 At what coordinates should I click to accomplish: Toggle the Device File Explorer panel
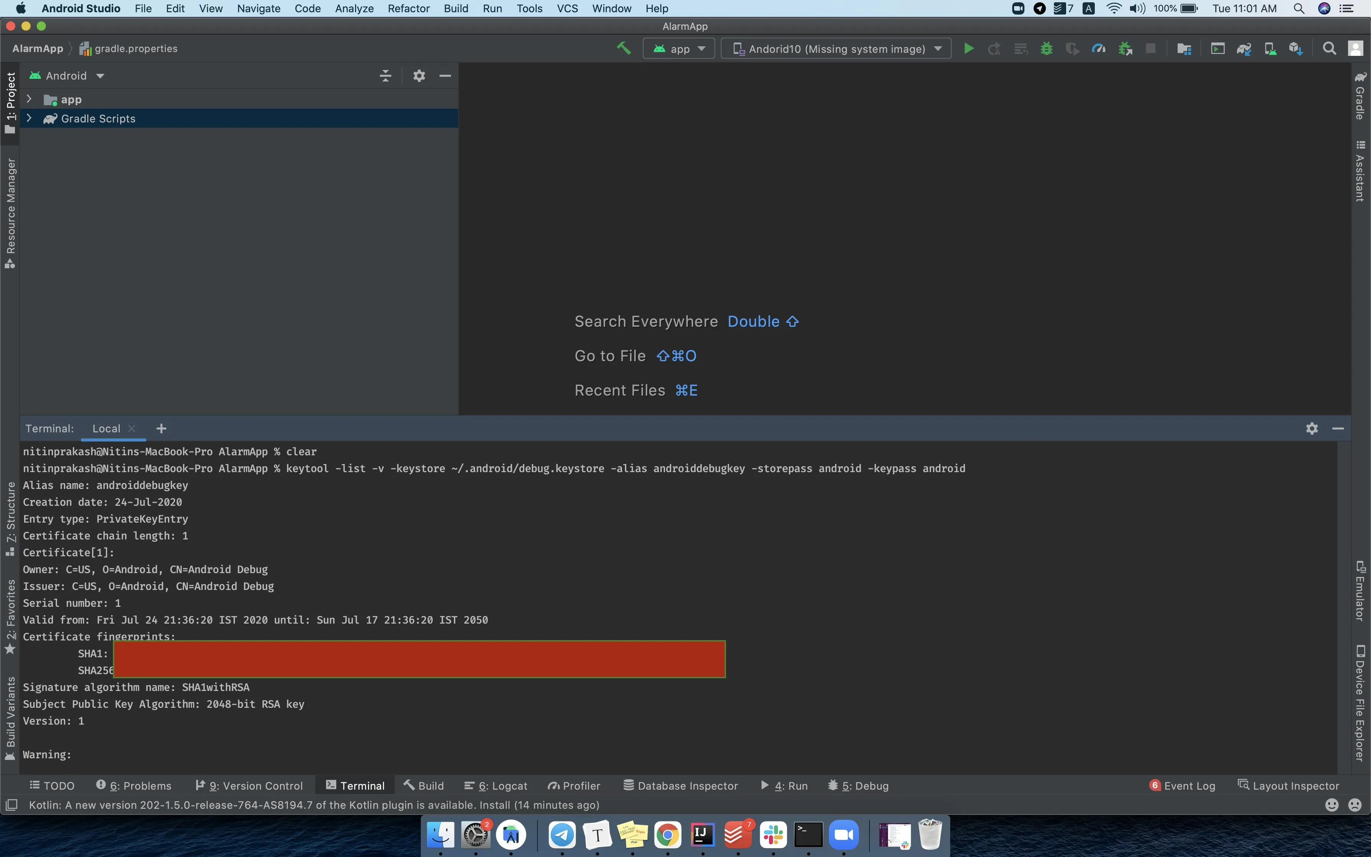1360,703
